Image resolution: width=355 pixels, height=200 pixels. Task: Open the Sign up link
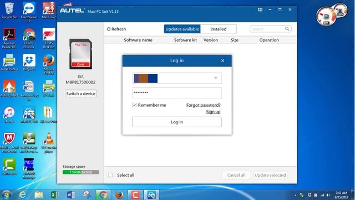213,112
